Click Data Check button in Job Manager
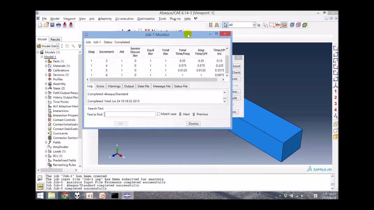 tap(236, 72)
